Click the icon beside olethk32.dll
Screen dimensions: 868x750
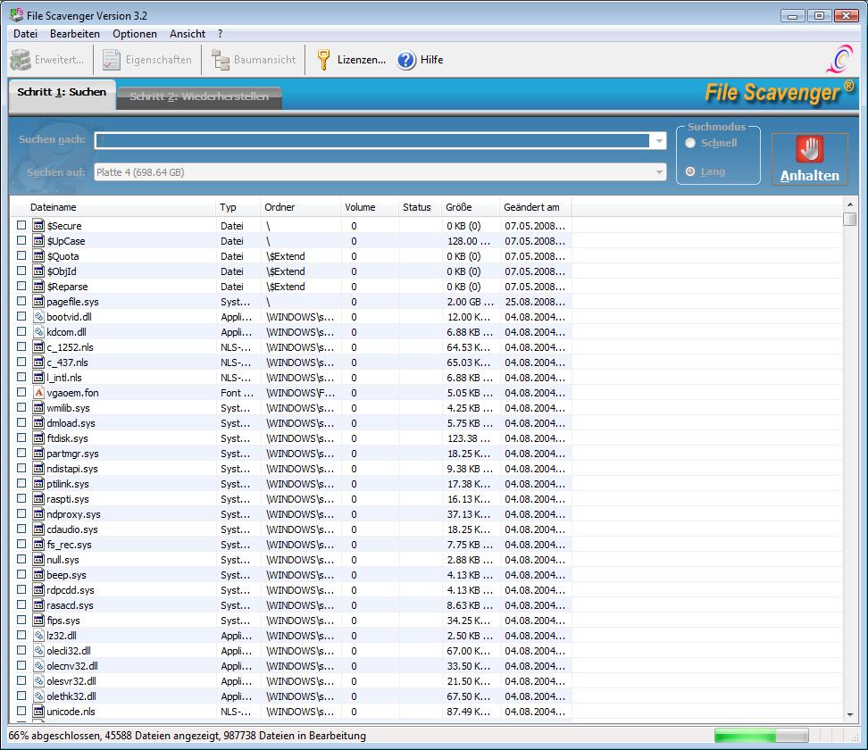pyautogui.click(x=38, y=696)
